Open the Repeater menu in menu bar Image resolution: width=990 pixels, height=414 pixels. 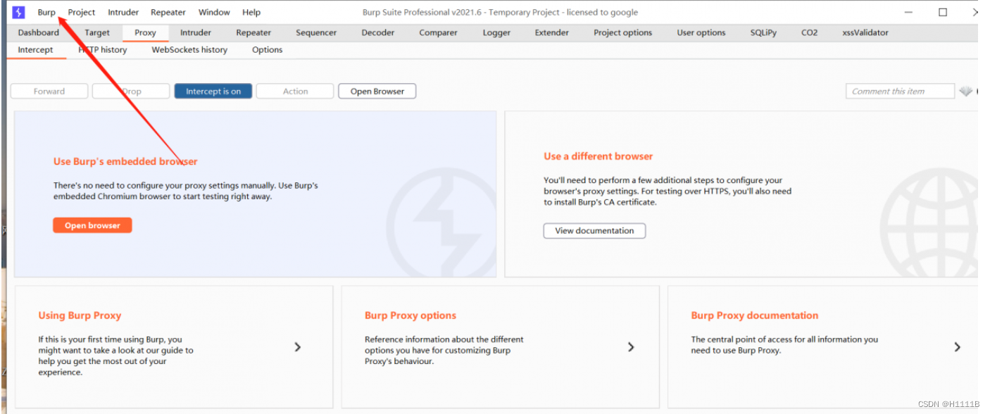point(168,12)
